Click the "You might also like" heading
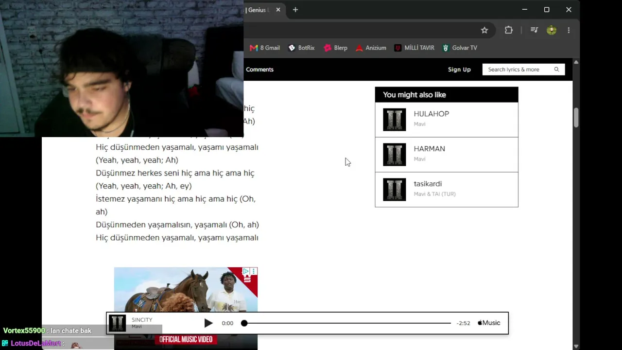622x350 pixels. click(x=415, y=95)
